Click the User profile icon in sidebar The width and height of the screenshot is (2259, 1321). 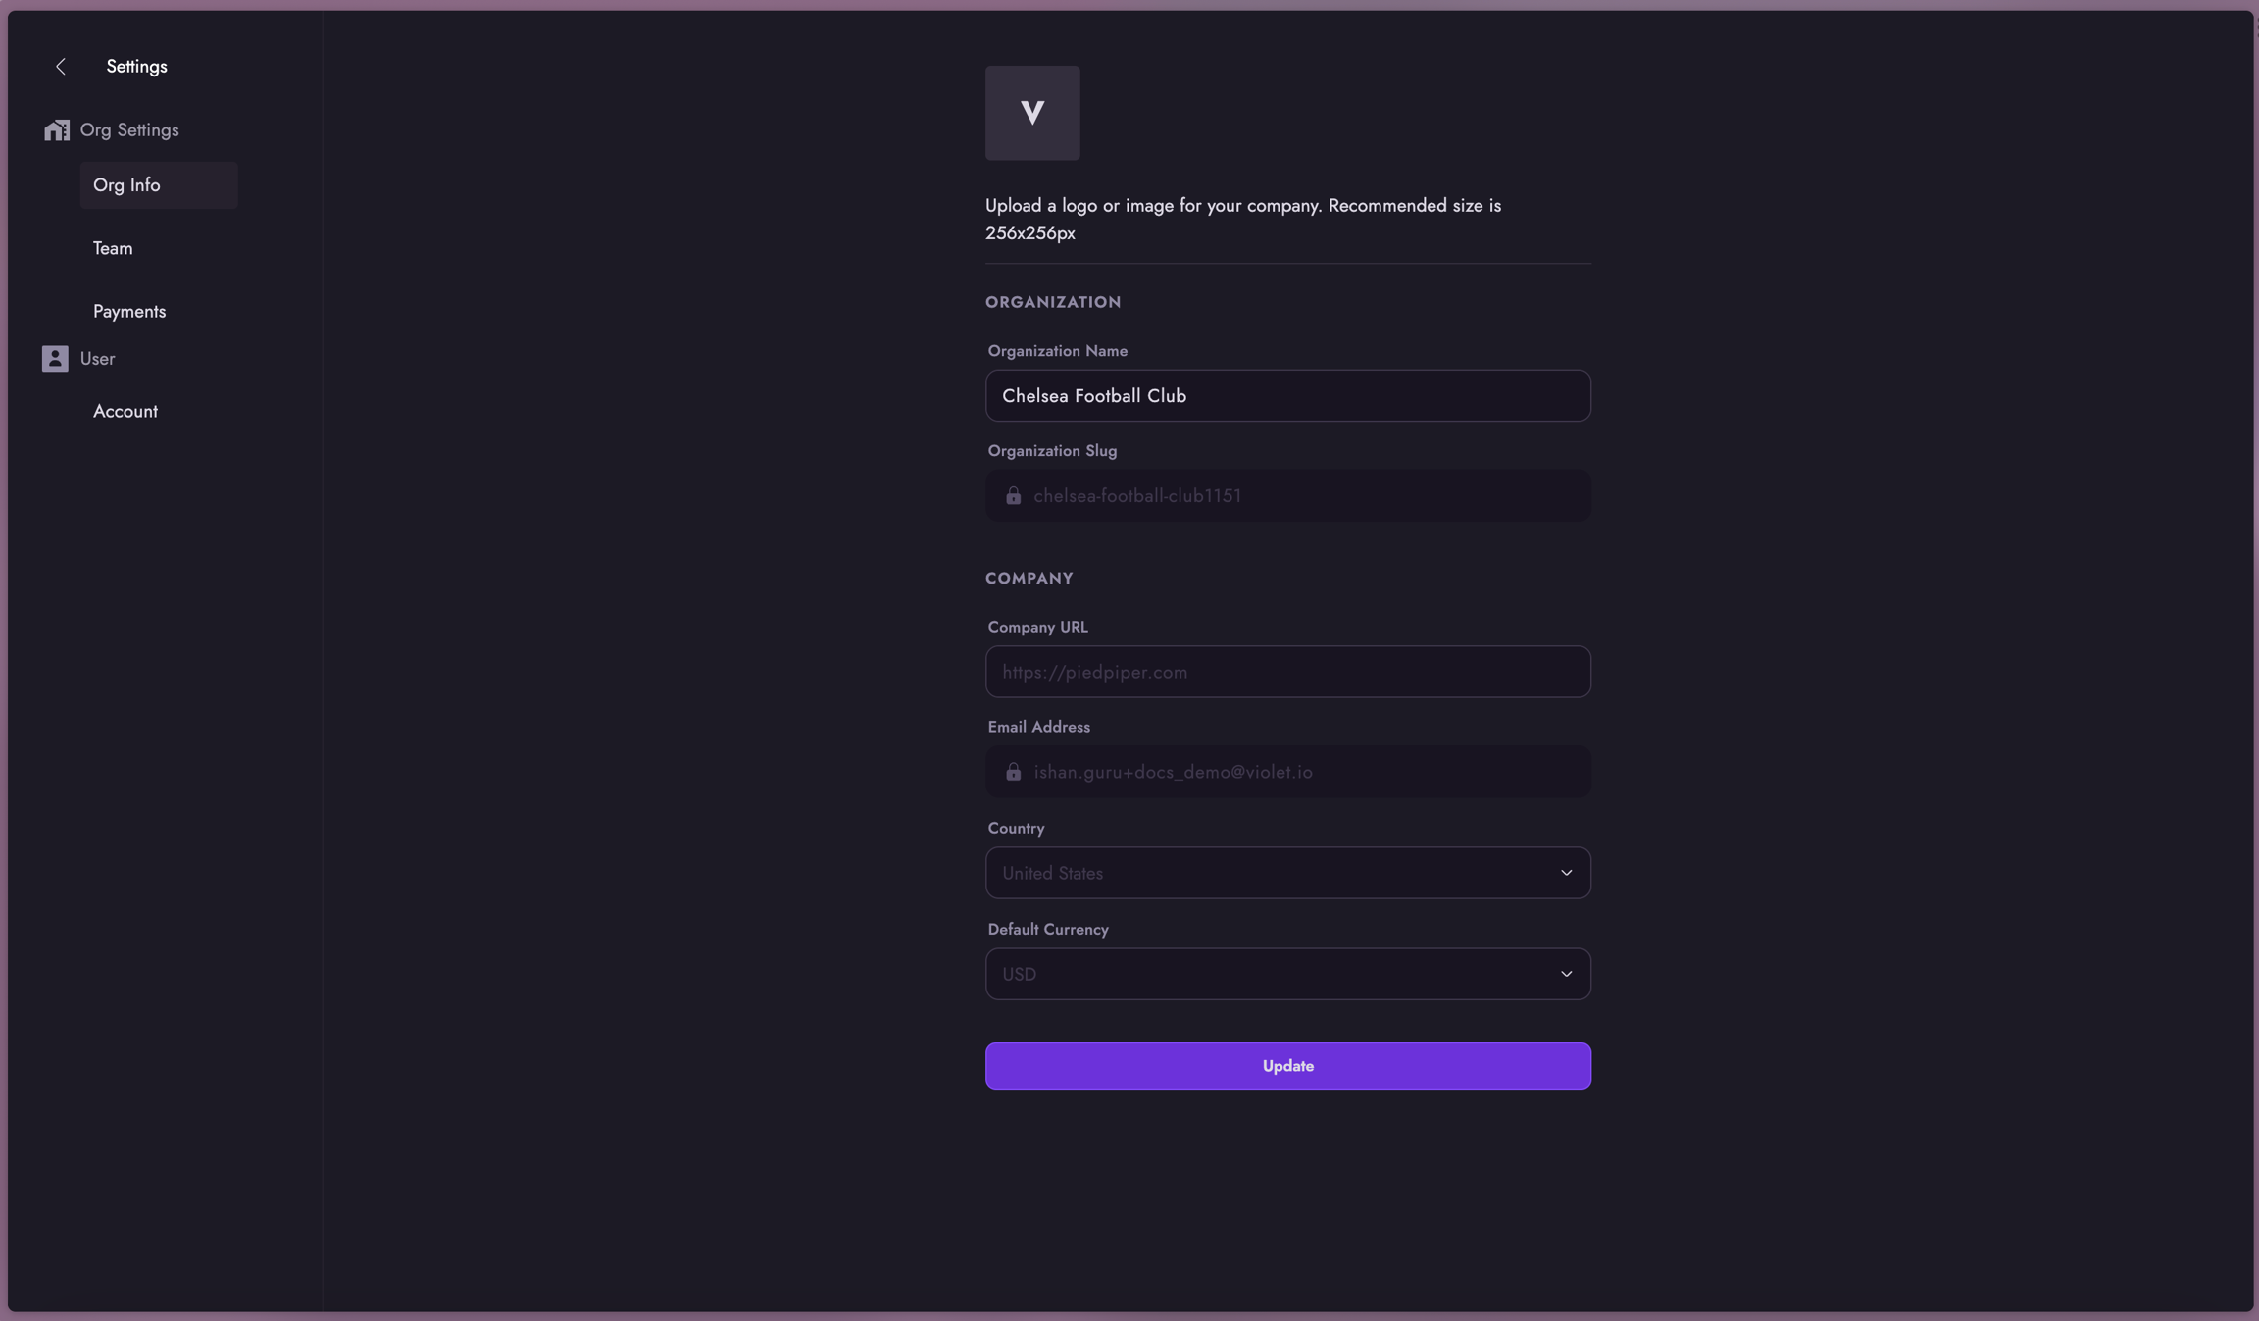coord(55,359)
